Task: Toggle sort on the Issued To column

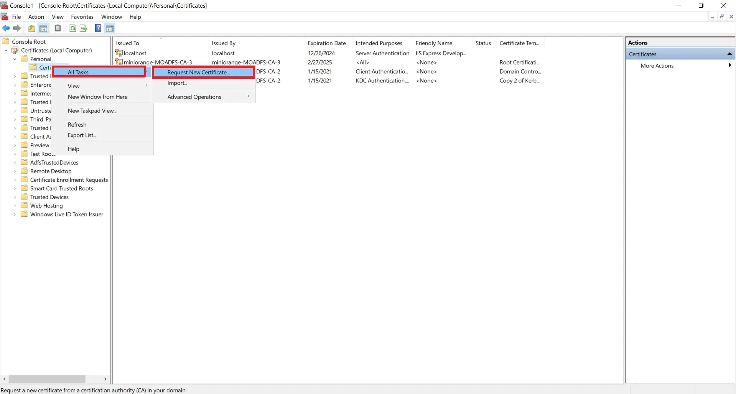Action: click(x=128, y=43)
